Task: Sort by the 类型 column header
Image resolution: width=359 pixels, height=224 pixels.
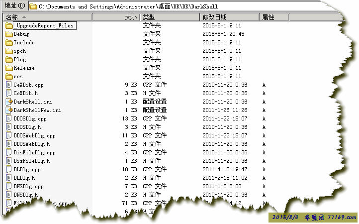Action: pos(170,17)
